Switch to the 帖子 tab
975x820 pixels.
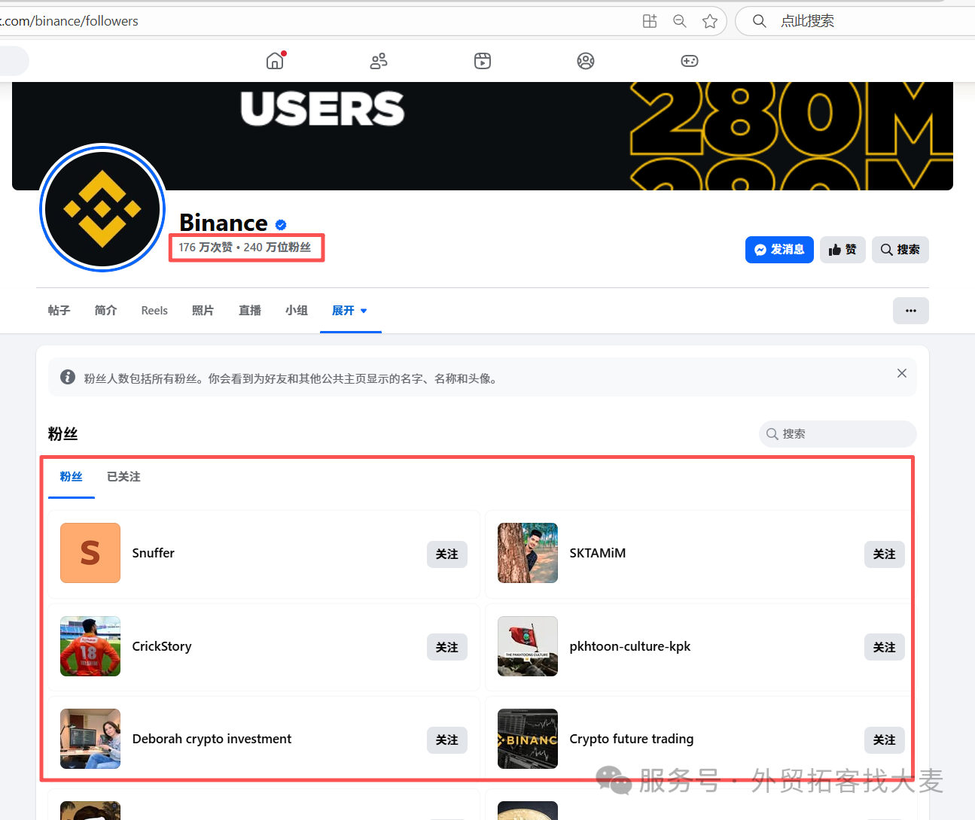[x=59, y=311]
